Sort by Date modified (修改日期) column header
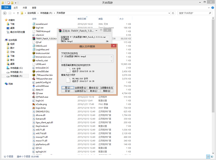 [x=82, y=19]
